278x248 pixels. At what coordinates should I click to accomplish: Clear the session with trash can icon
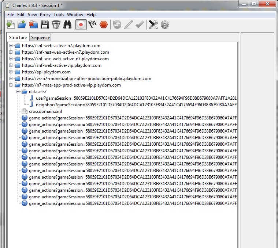56,24
